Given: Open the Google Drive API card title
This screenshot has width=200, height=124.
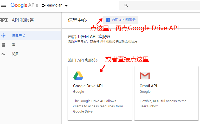Looking at the screenshot, I should [x=88, y=86].
